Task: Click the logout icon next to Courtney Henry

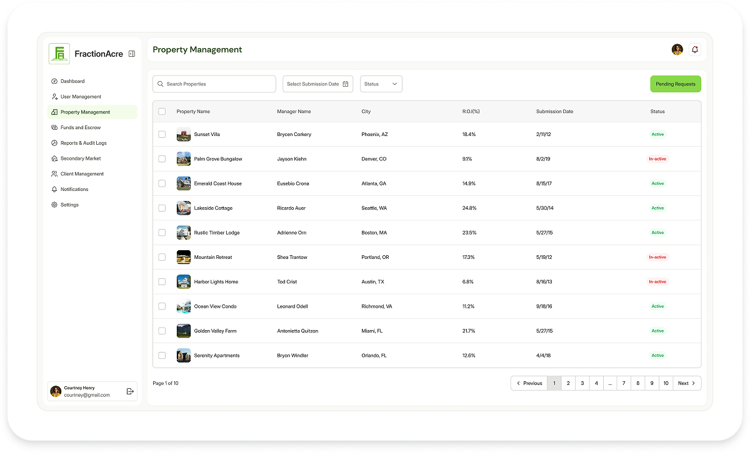Action: 129,391
